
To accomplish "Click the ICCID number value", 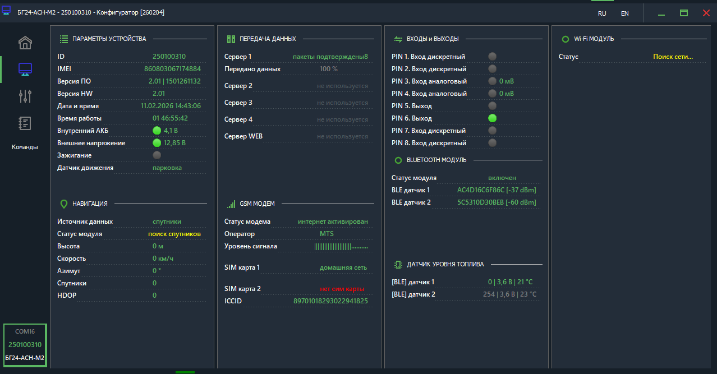I will [x=330, y=301].
